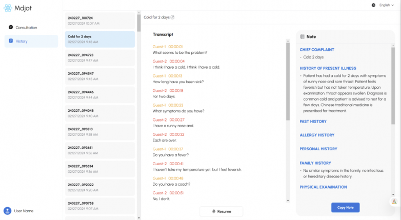Select the 240227_094547 history record

100,76
